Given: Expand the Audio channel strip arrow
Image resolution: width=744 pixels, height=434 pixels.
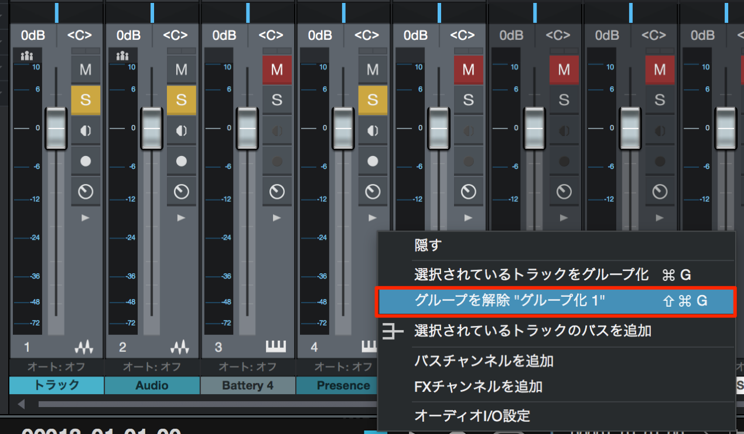Looking at the screenshot, I should 181,218.
